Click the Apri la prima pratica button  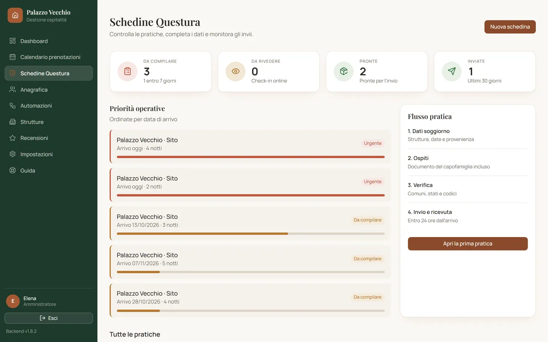click(468, 244)
